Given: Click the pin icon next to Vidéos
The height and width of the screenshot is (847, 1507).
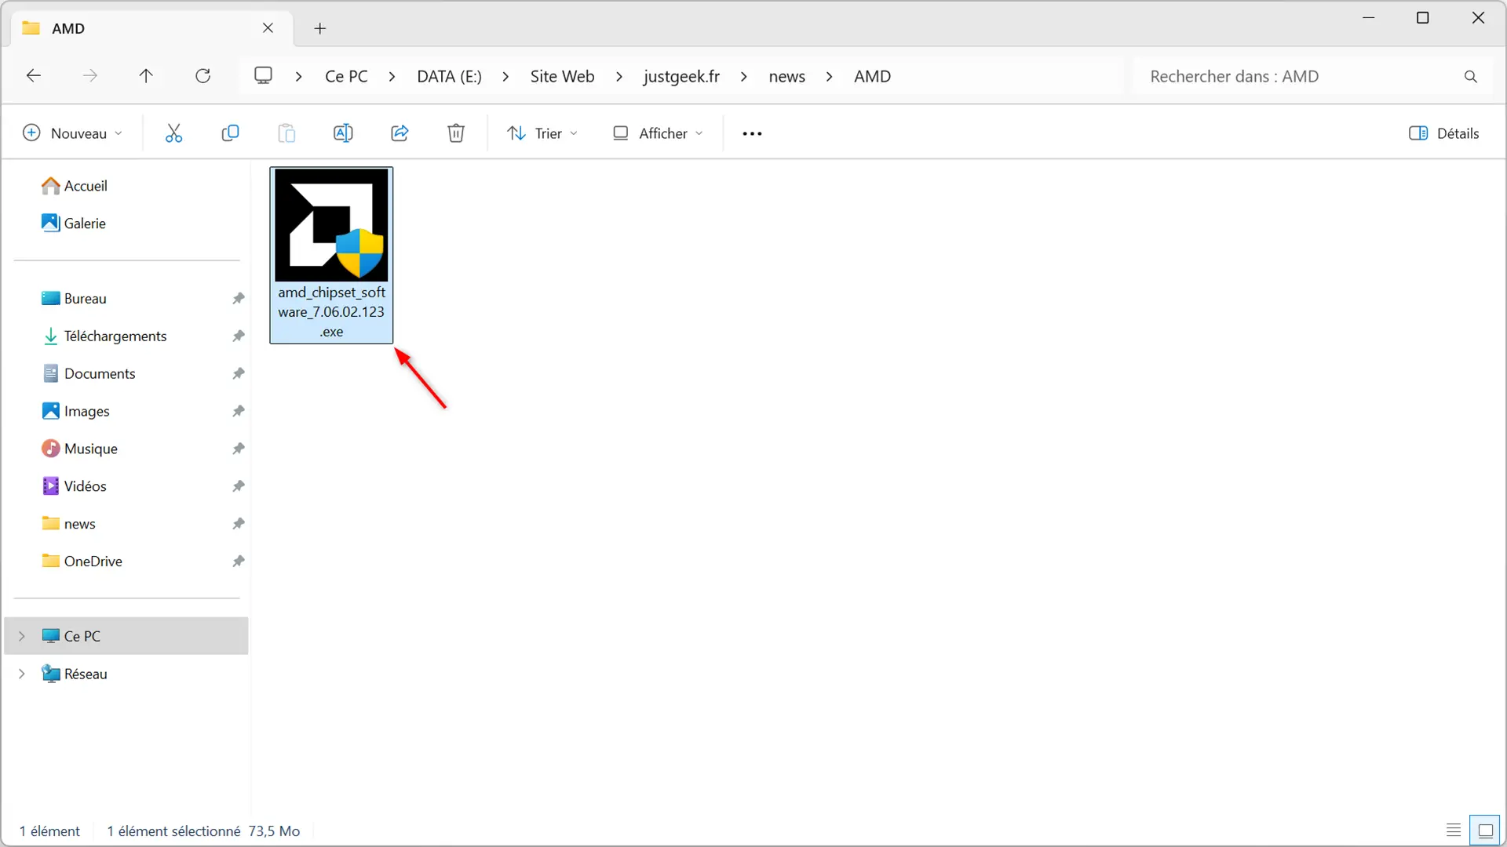Looking at the screenshot, I should (x=239, y=486).
